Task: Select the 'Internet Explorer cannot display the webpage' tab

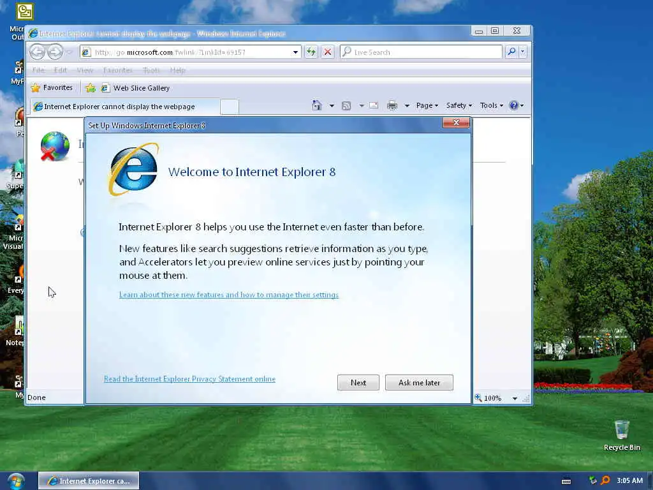Action: 124,107
